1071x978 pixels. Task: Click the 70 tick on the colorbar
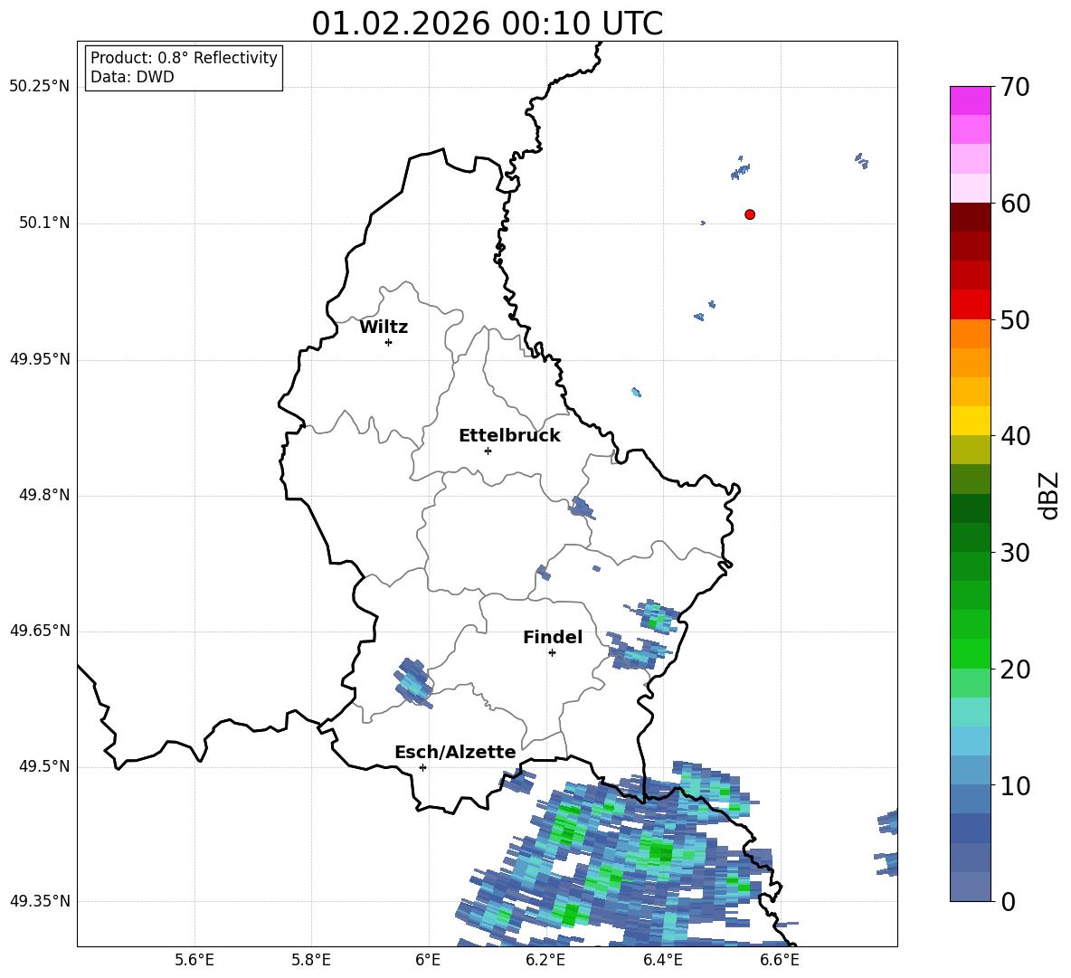click(x=1015, y=88)
